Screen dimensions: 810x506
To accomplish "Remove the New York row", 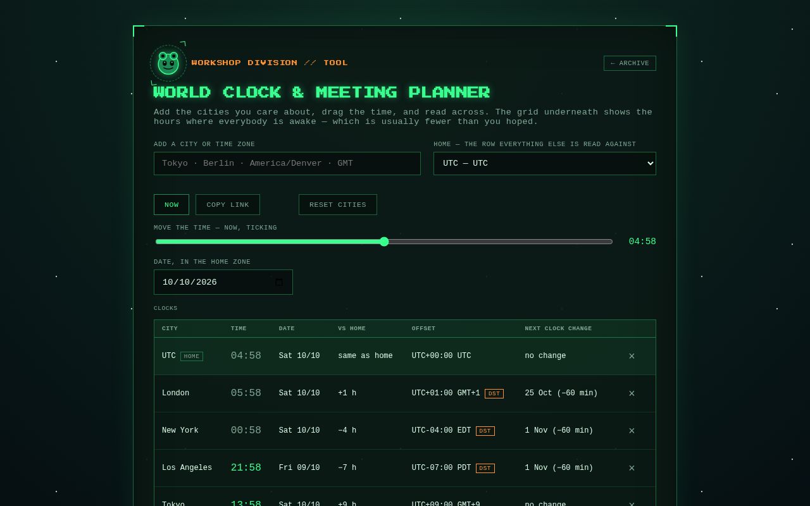I will (632, 431).
